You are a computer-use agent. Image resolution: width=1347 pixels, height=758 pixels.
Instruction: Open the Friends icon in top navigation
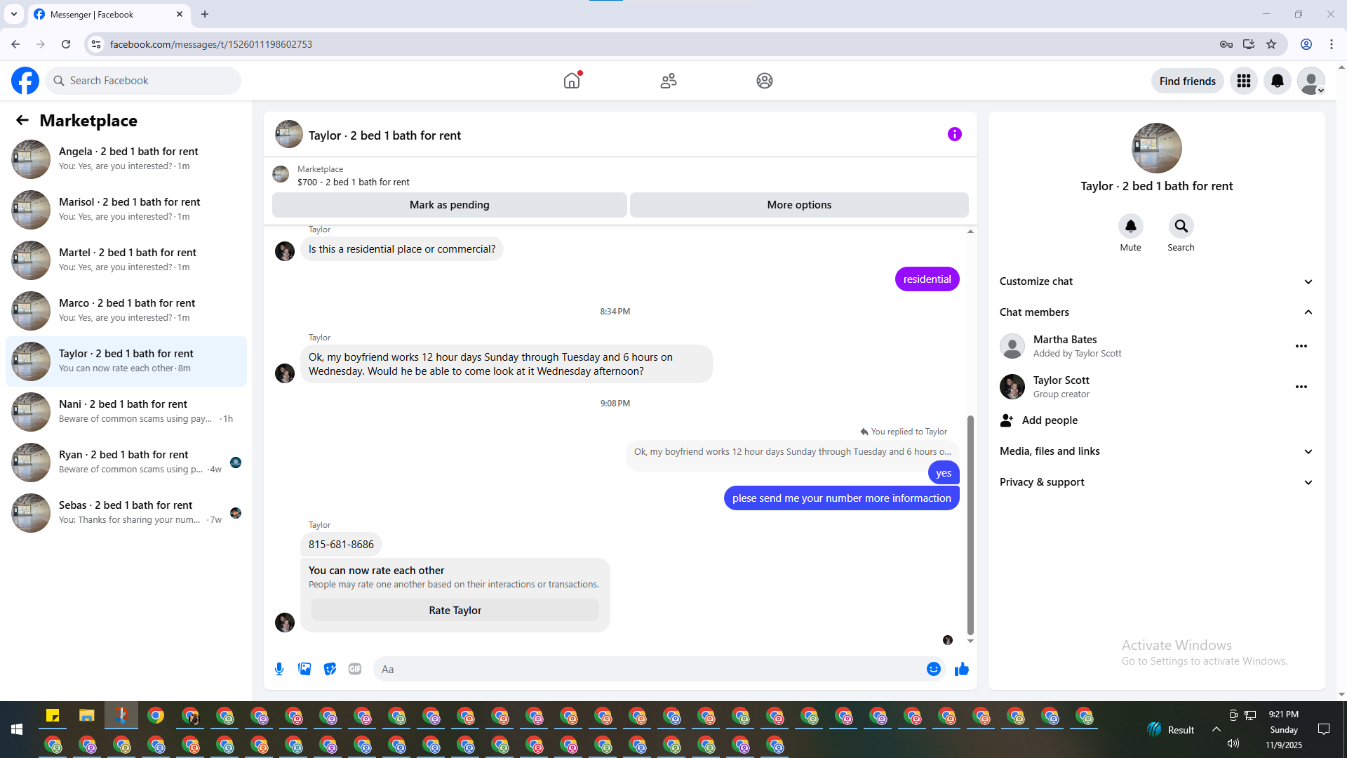tap(669, 81)
